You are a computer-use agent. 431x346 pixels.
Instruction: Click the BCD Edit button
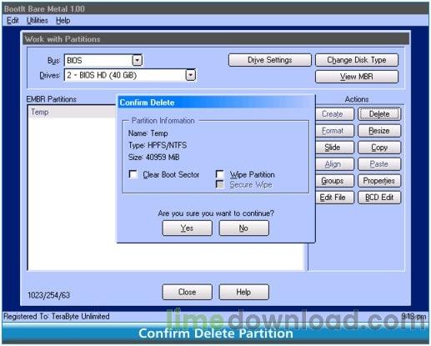[379, 198]
